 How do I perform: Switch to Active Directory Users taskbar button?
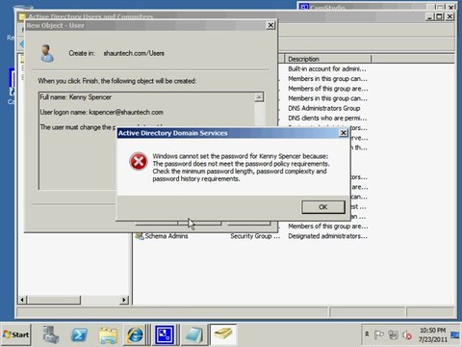[223, 334]
